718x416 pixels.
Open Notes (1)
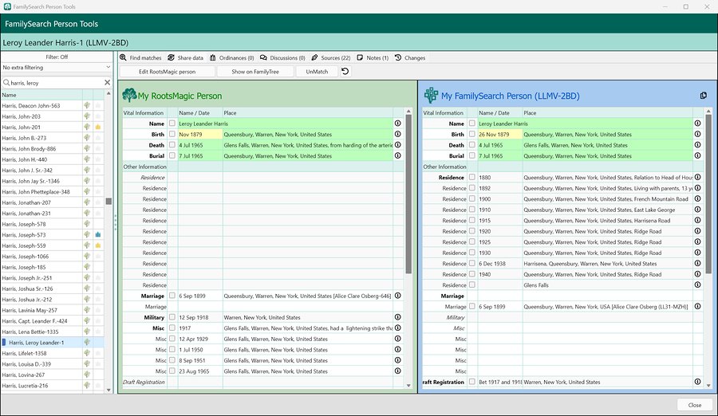(x=373, y=57)
